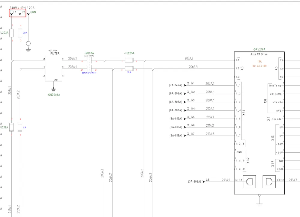Click the orange 13A drive rating

tap(259, 61)
